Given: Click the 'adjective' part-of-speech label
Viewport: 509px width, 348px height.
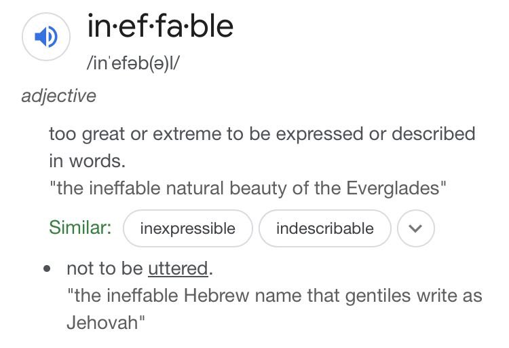Looking at the screenshot, I should pos(58,96).
